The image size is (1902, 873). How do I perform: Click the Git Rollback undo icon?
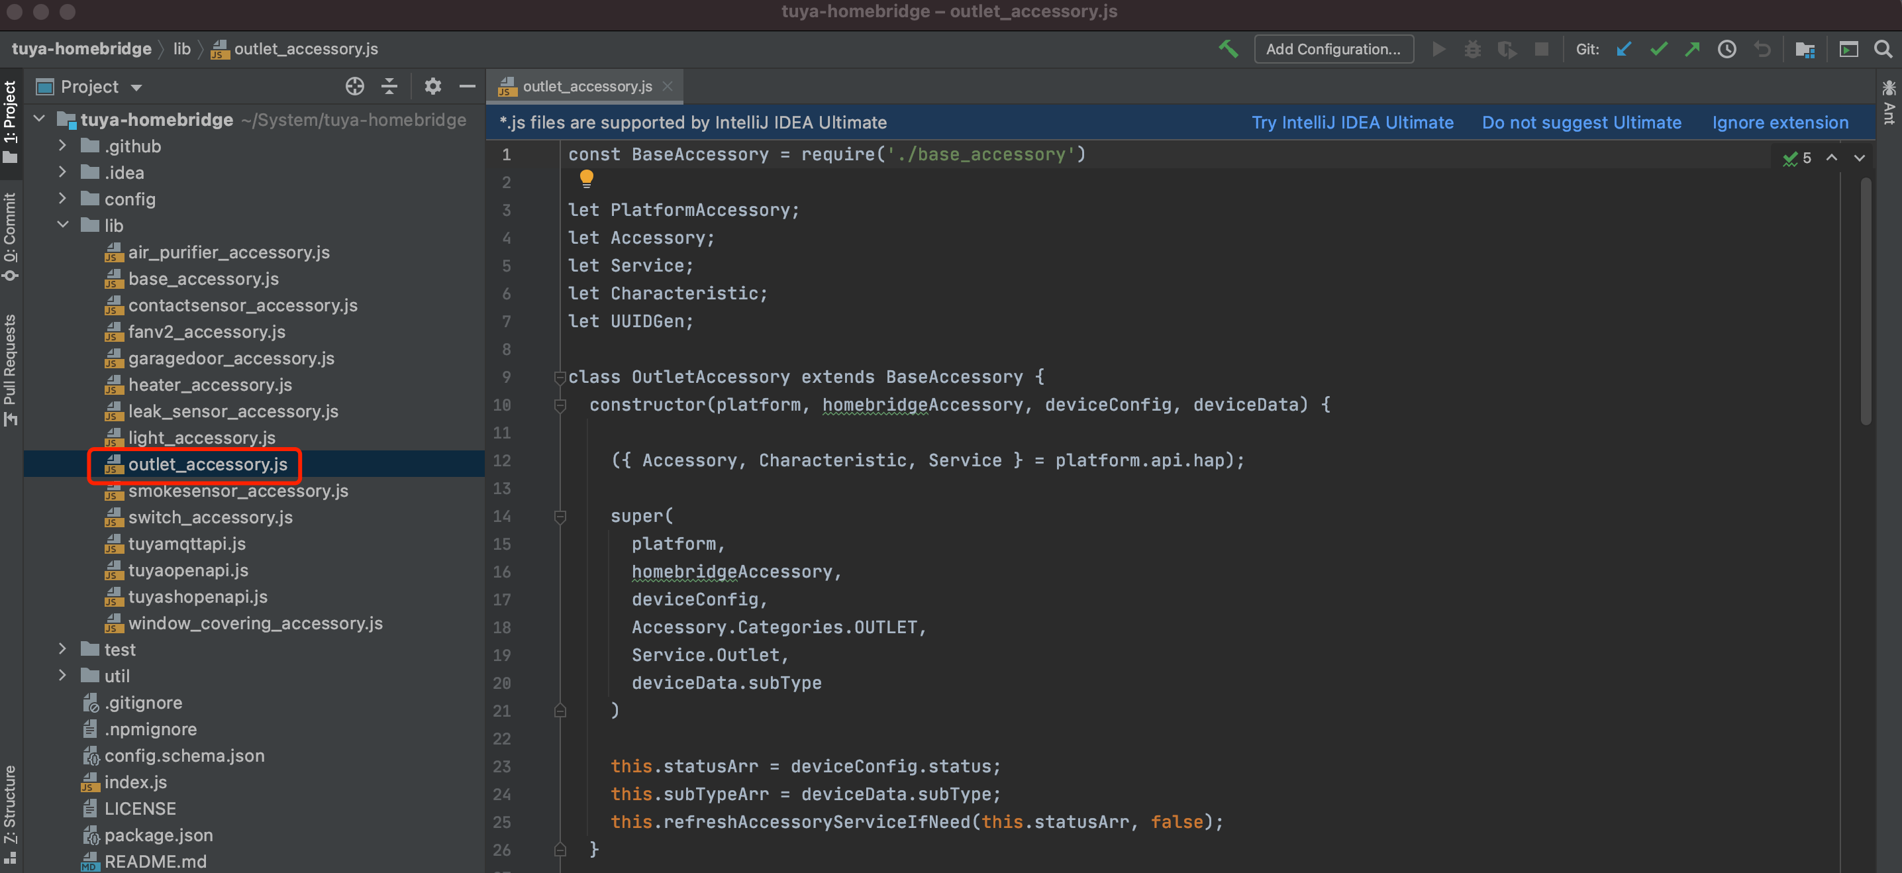click(x=1762, y=50)
